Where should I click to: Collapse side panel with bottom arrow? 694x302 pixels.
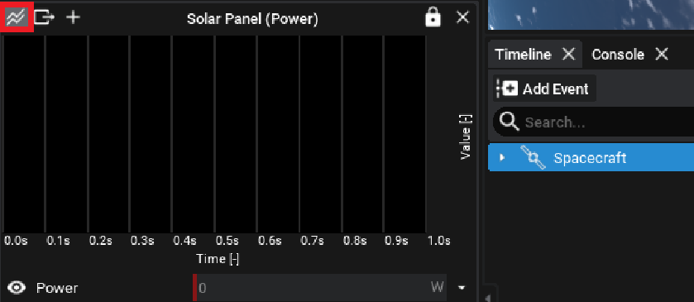(x=489, y=297)
